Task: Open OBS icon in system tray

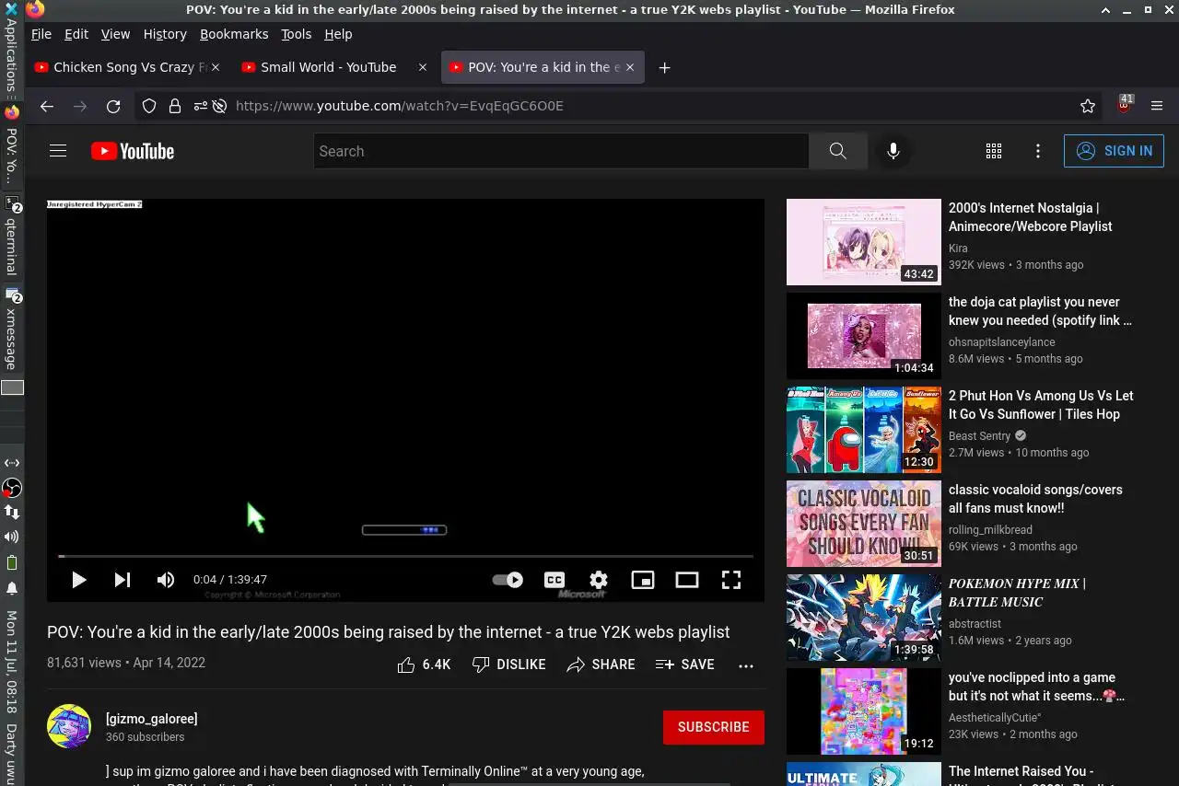Action: (x=12, y=488)
